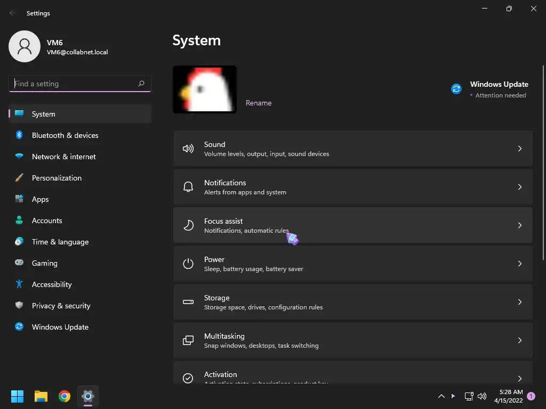Click the Network wifi icon in sidebar
546x409 pixels.
click(19, 156)
